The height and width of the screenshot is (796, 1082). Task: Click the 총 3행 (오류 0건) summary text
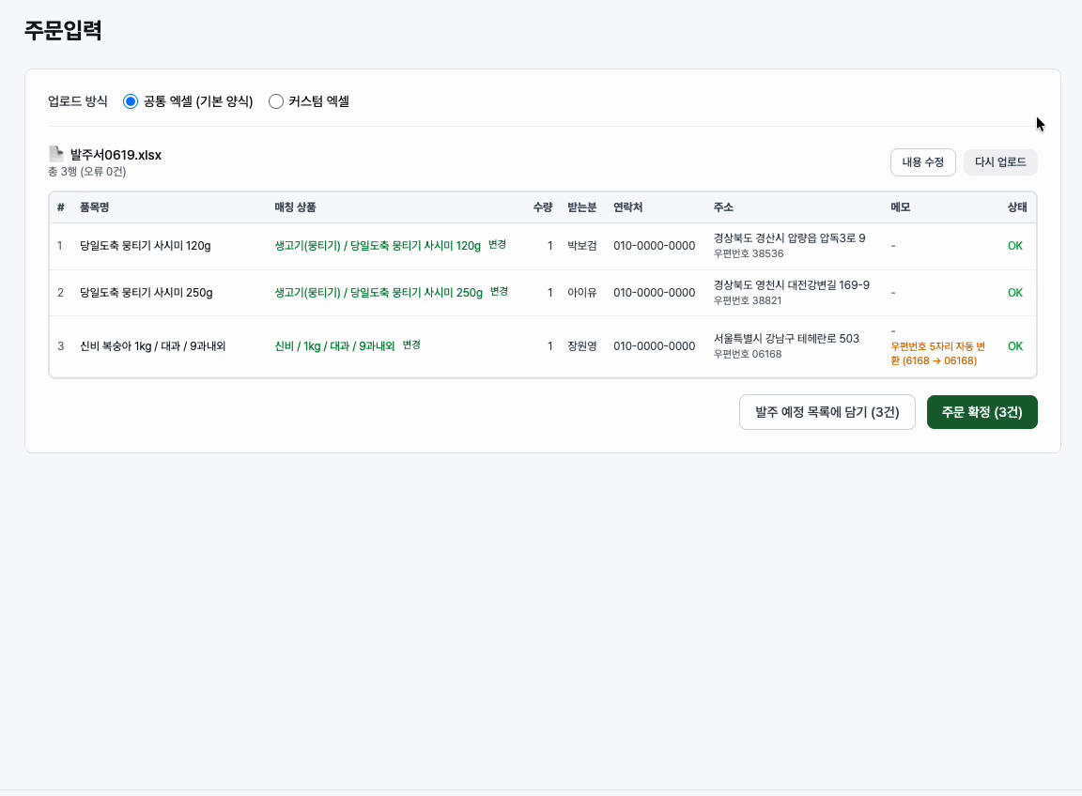(x=87, y=172)
